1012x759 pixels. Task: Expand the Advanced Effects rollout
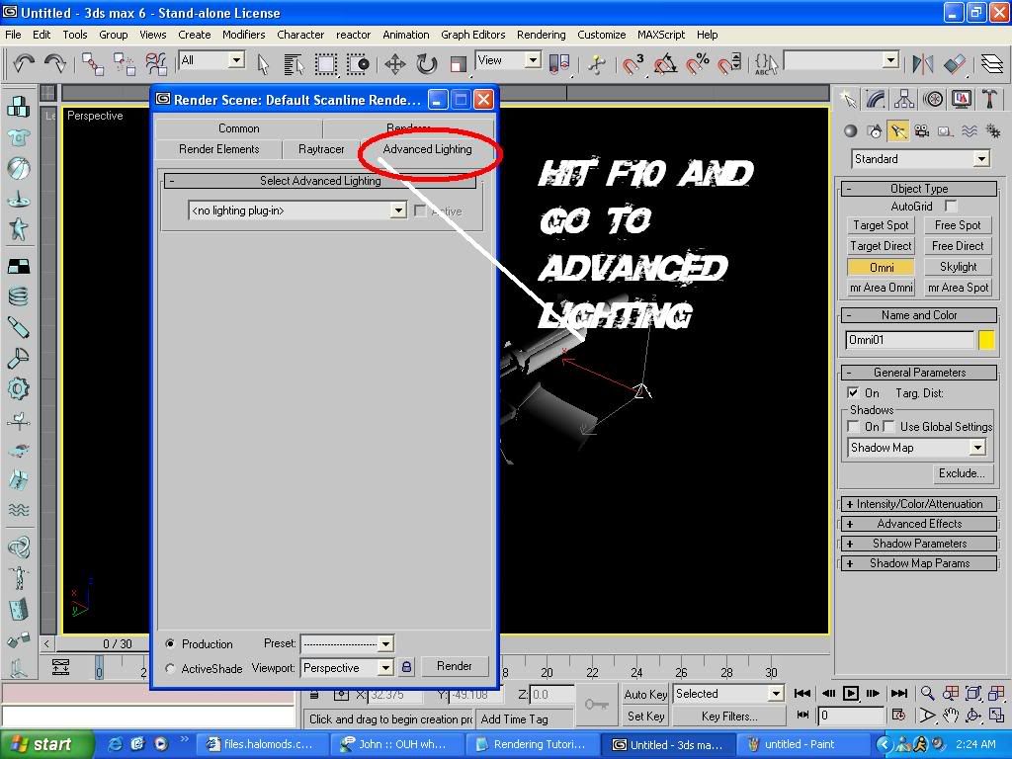[x=919, y=524]
